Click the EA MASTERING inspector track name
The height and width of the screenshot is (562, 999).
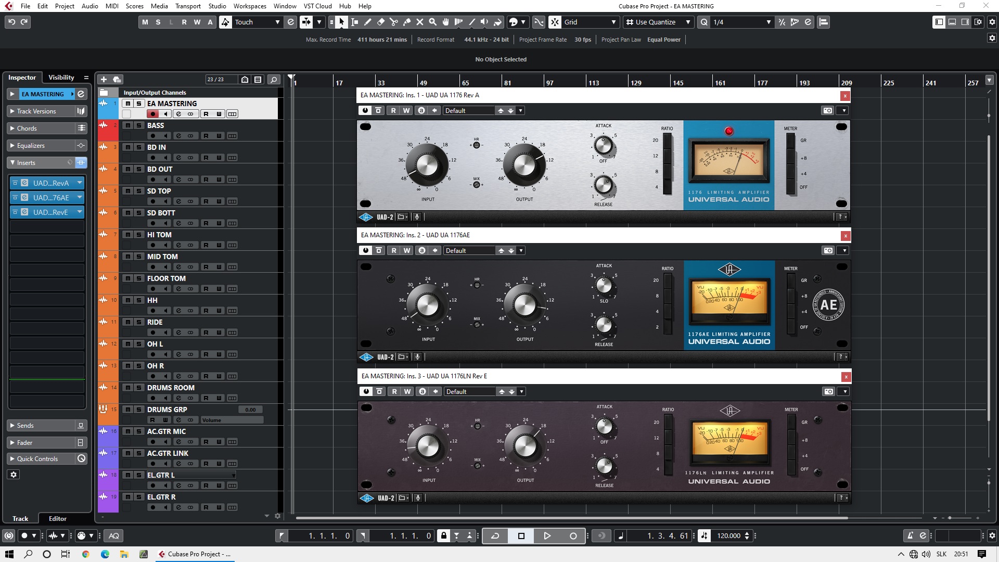pyautogui.click(x=43, y=94)
